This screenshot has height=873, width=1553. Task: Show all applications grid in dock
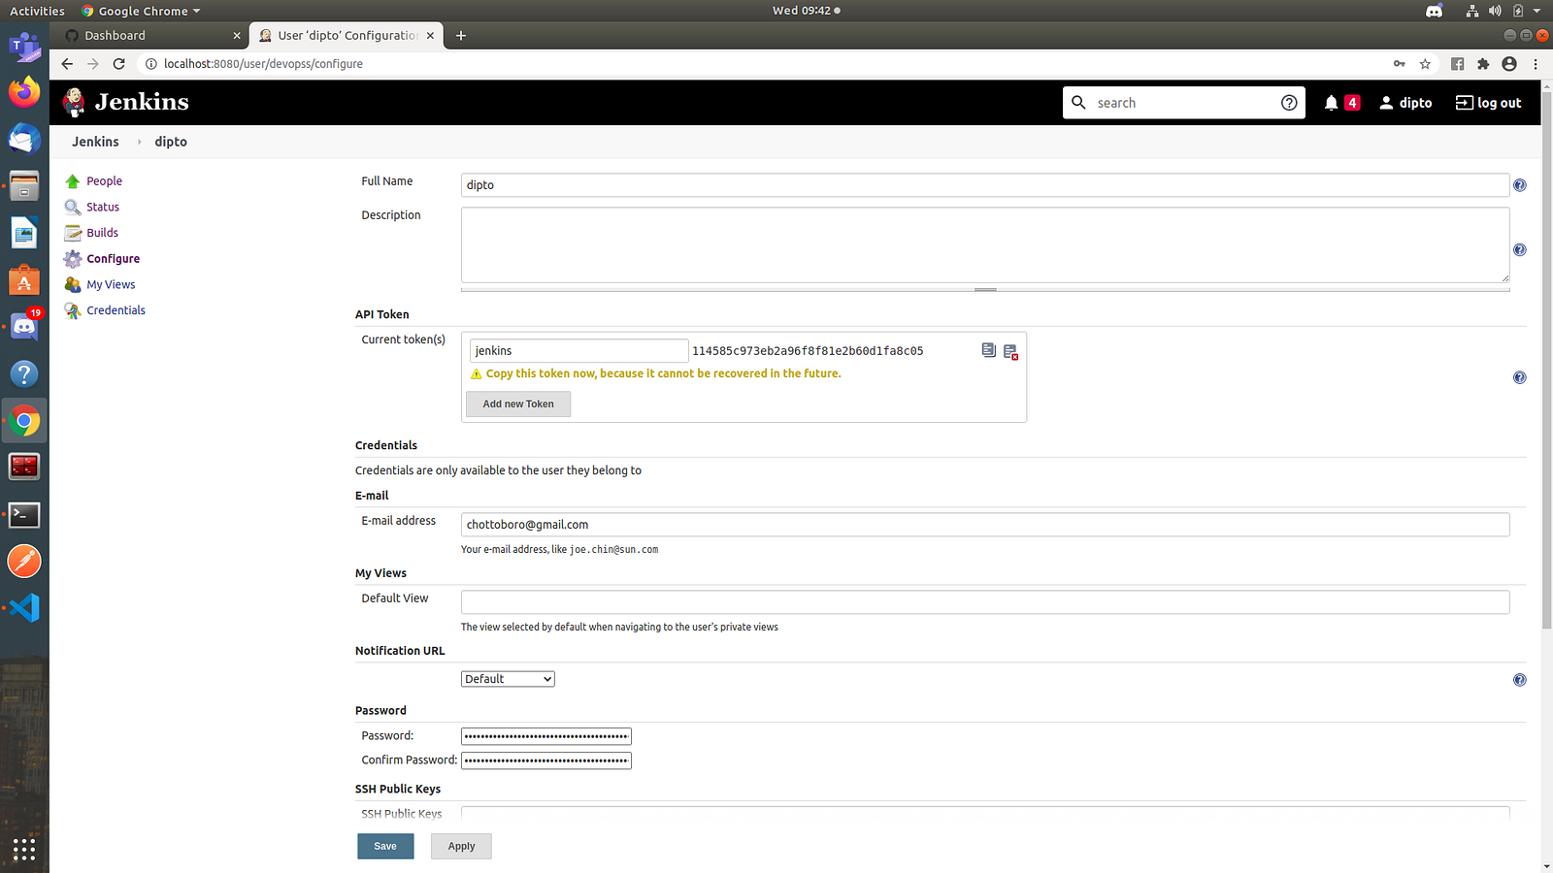[24, 850]
